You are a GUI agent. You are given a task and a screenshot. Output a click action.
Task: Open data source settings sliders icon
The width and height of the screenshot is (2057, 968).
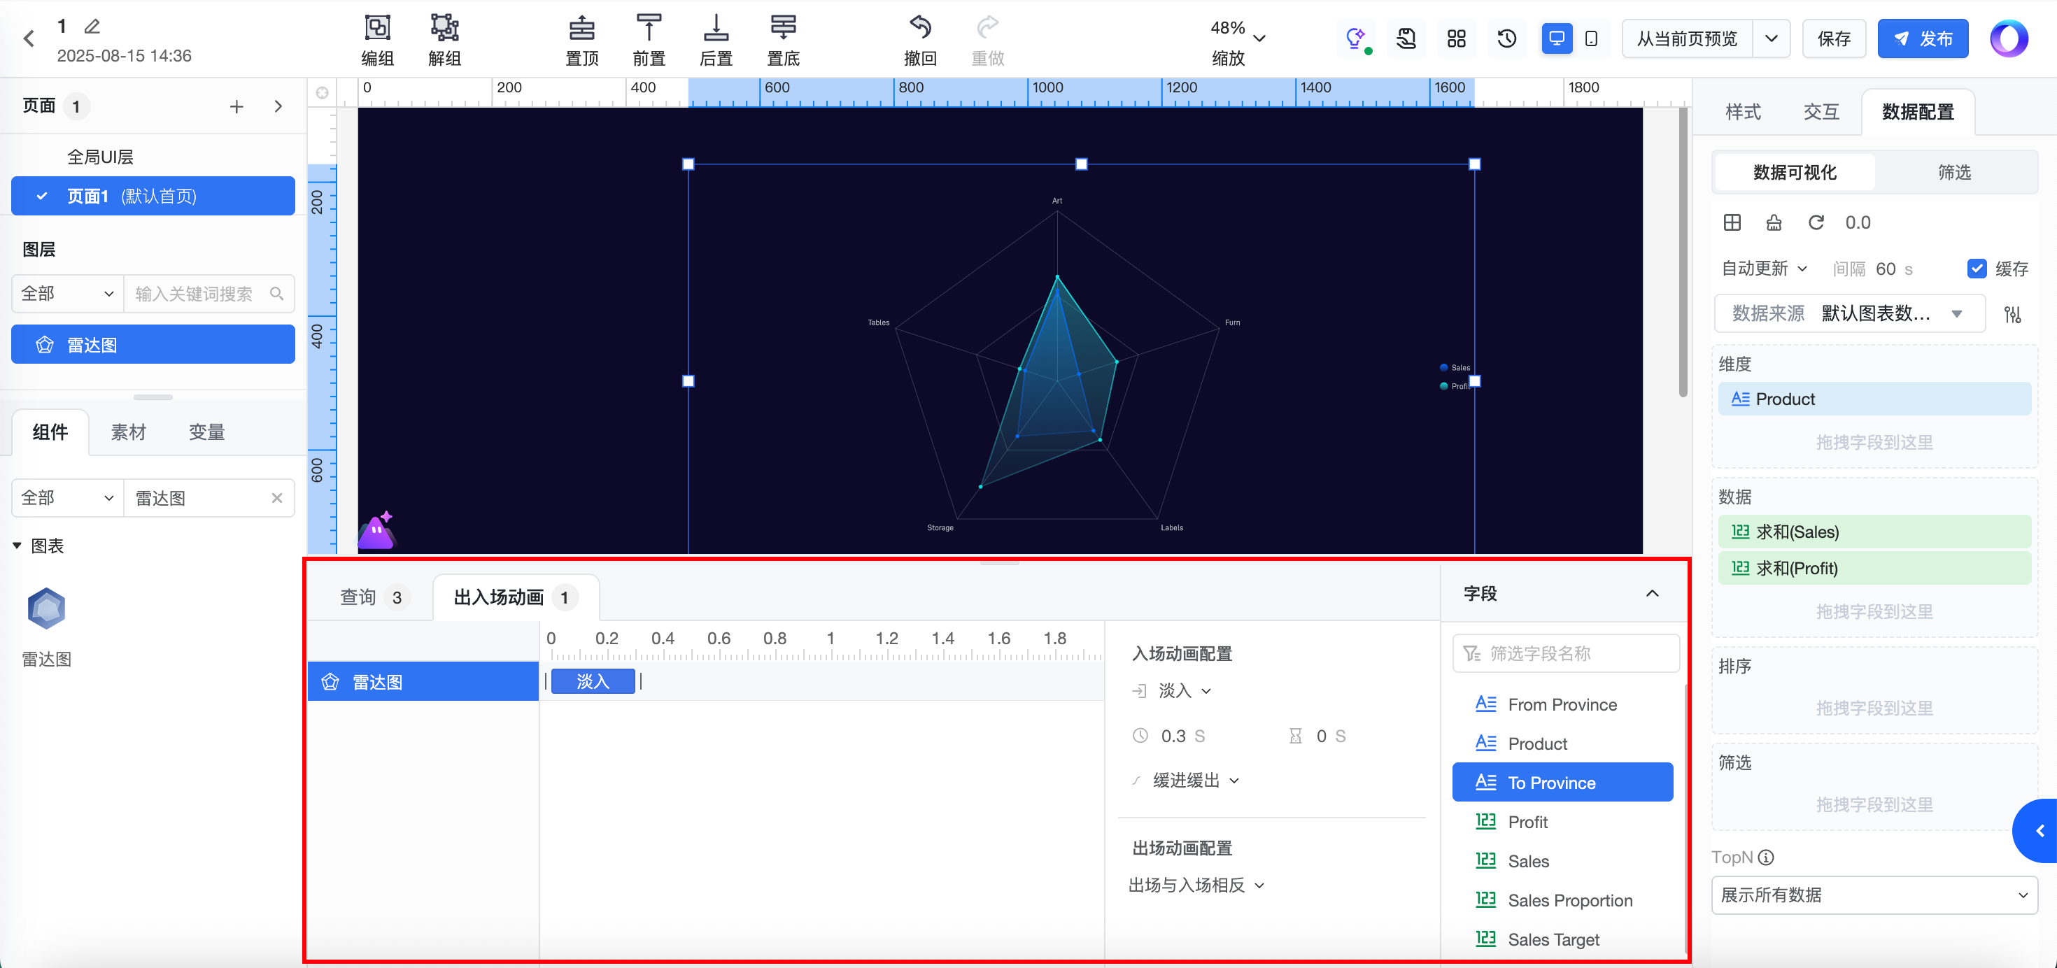click(x=2012, y=315)
